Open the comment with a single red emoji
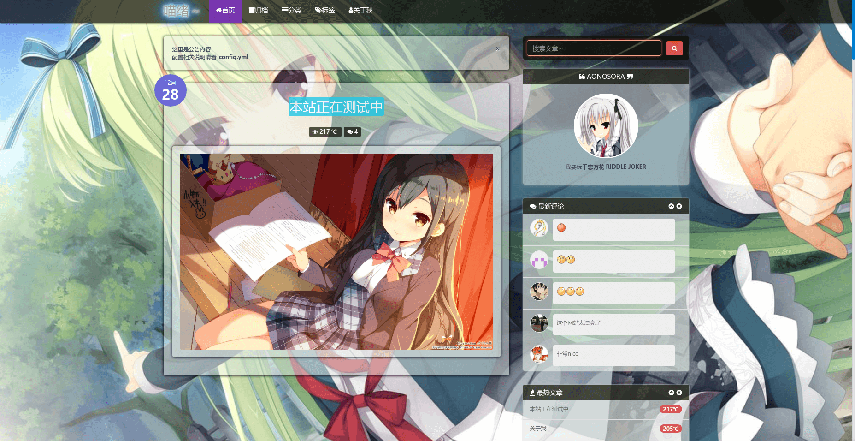Screen dimensions: 855x441 [x=613, y=229]
